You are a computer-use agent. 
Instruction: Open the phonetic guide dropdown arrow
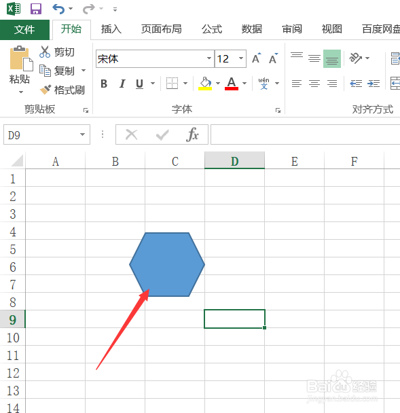click(x=277, y=84)
